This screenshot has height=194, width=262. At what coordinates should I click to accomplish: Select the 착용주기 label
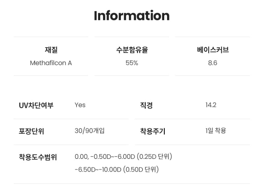click(153, 131)
